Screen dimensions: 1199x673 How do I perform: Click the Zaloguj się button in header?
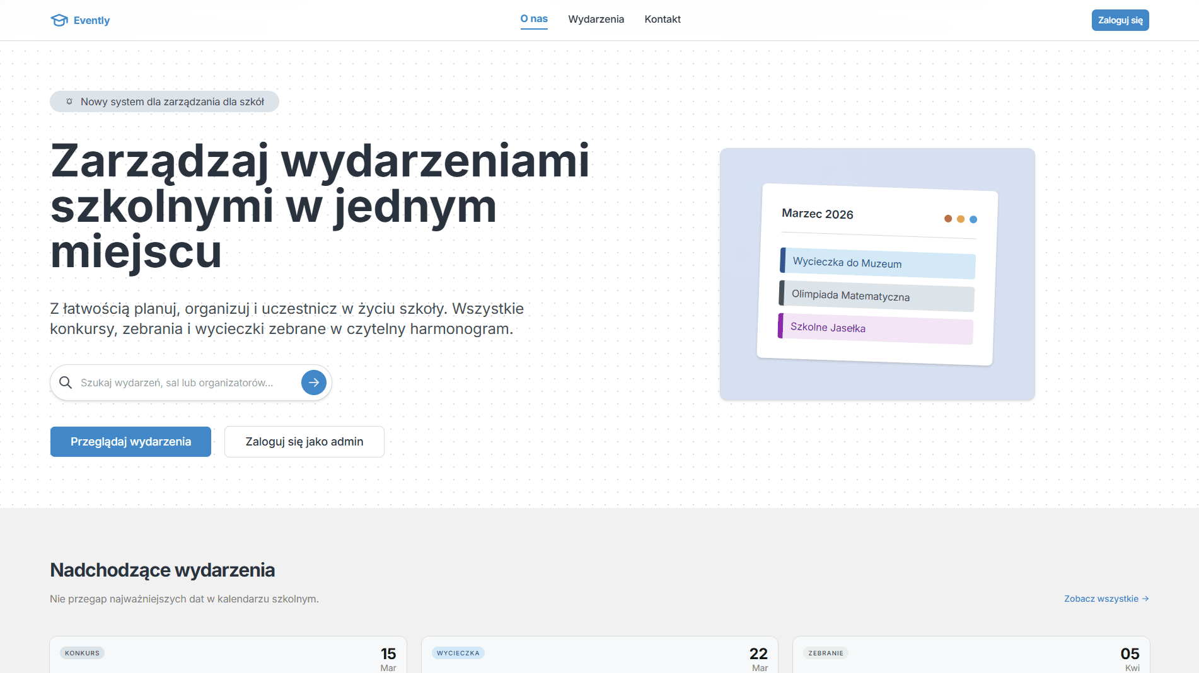(1120, 20)
